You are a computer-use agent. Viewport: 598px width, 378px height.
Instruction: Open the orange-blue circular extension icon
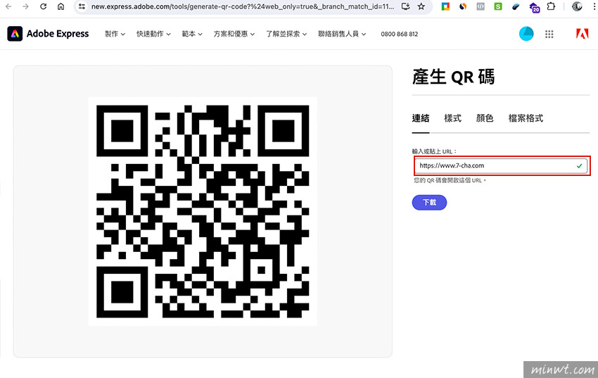(x=463, y=6)
